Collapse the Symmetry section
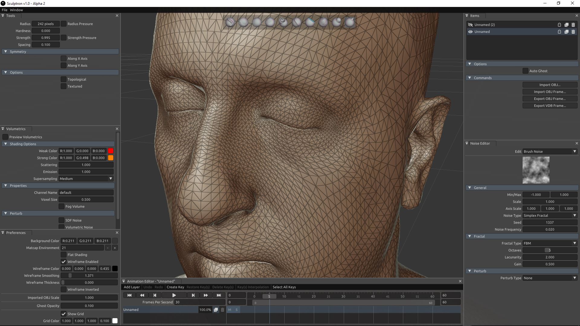The image size is (580, 326). [5, 52]
